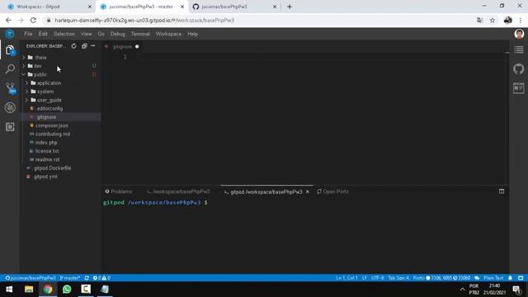This screenshot has height=297, width=528.
Task: Toggle maximize of the bottom panel
Action: click(502, 191)
